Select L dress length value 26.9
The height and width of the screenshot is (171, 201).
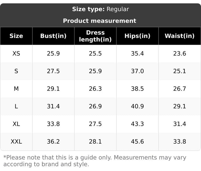click(95, 106)
